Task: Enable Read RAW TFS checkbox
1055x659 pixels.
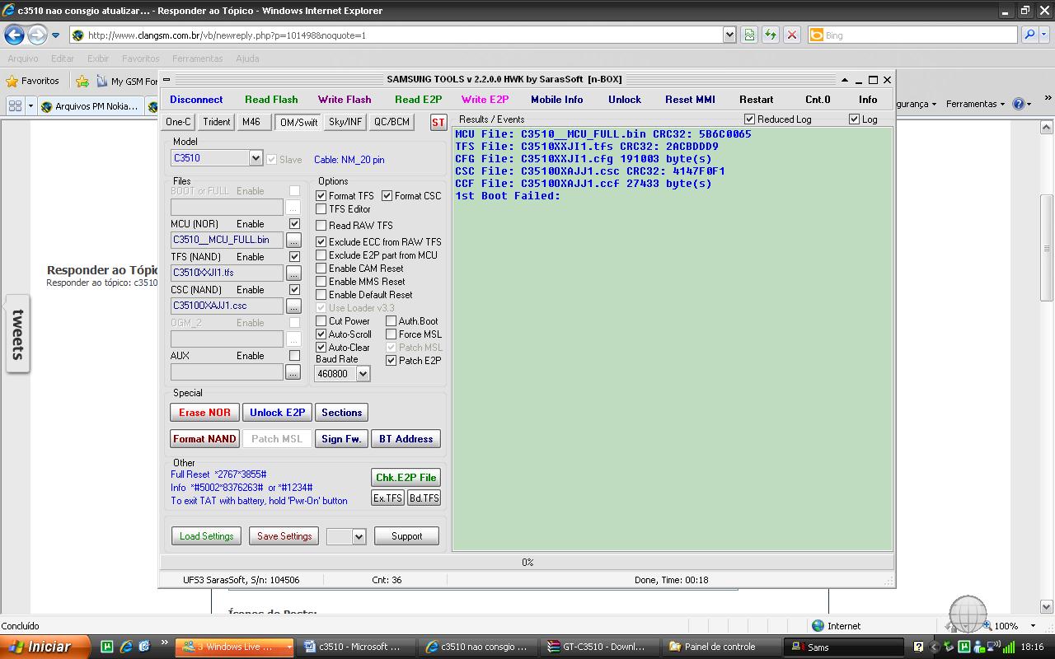Action: tap(321, 226)
